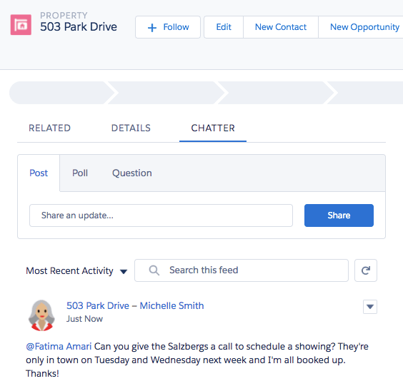The image size is (403, 386).
Task: Click the magnifier icon in feed search
Action: click(154, 270)
